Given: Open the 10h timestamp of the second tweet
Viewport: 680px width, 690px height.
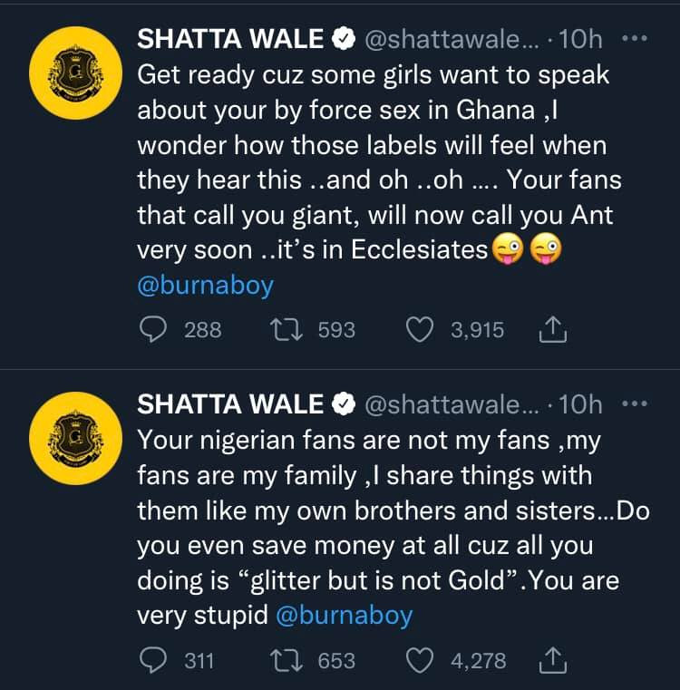Looking at the screenshot, I should coord(580,404).
